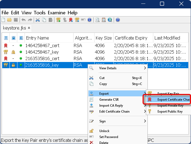Click the Set Keystore Password toolbar icon
This screenshot has height=144, width=191.
tap(83, 20)
